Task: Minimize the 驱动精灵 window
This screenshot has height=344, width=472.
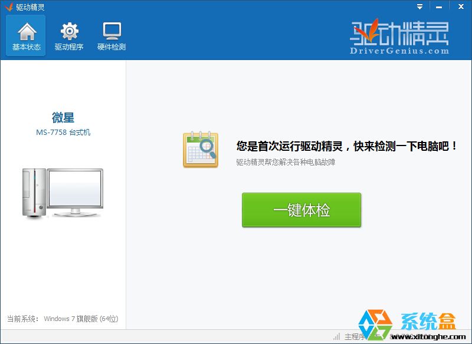Action: 439,6
